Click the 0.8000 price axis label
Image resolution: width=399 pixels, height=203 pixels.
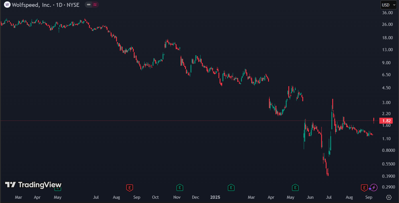click(x=388, y=150)
